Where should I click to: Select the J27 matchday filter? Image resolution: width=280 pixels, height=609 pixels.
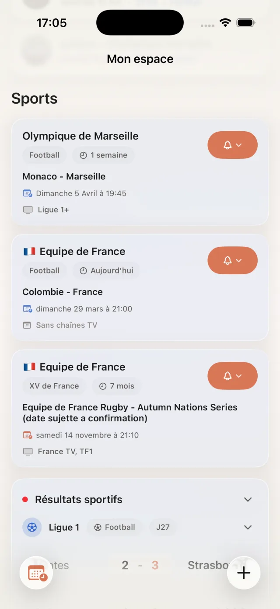[162, 527]
